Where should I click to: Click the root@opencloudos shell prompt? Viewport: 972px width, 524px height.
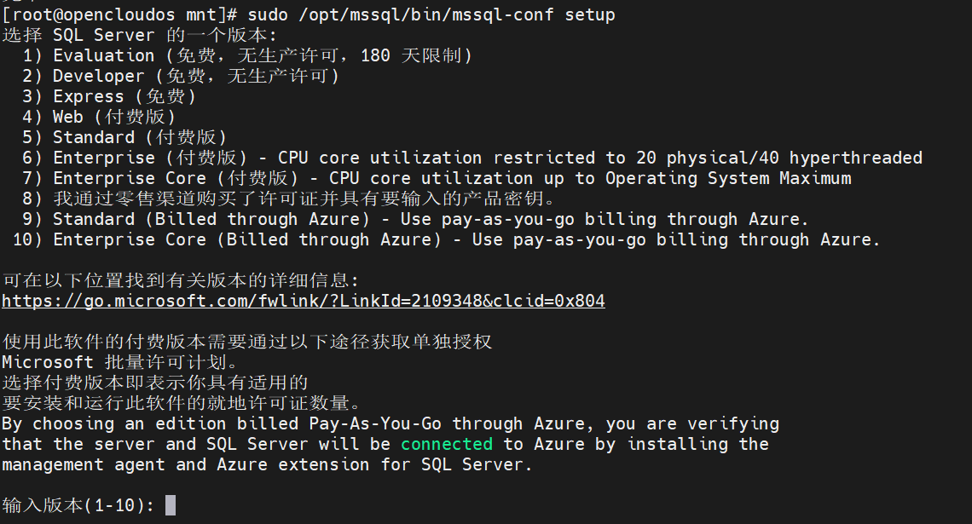coord(109,14)
